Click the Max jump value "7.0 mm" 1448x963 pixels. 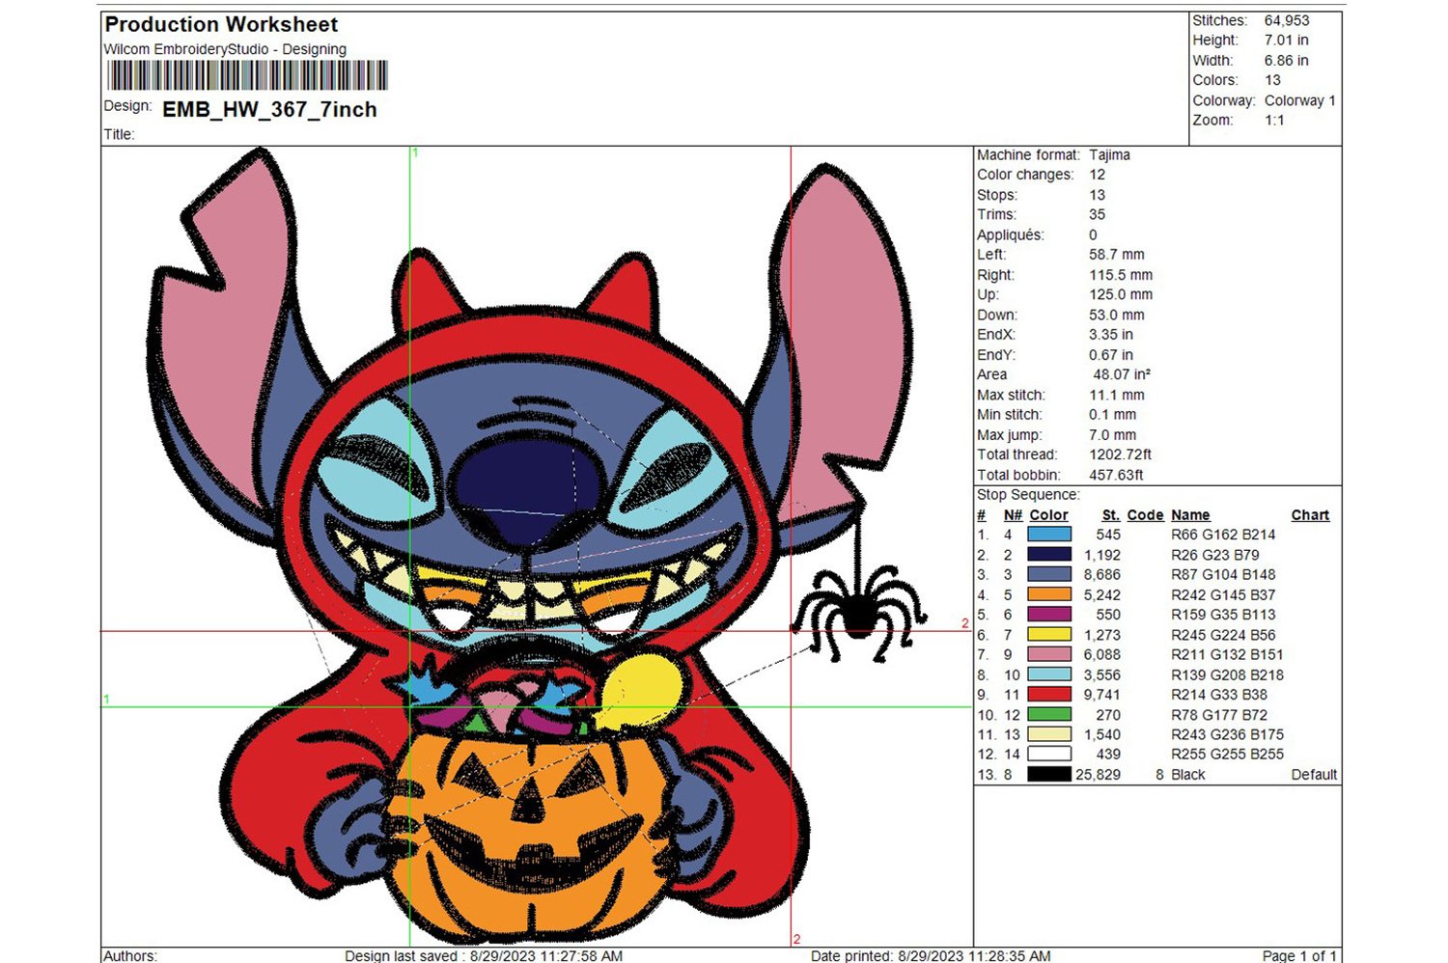click(x=1112, y=435)
